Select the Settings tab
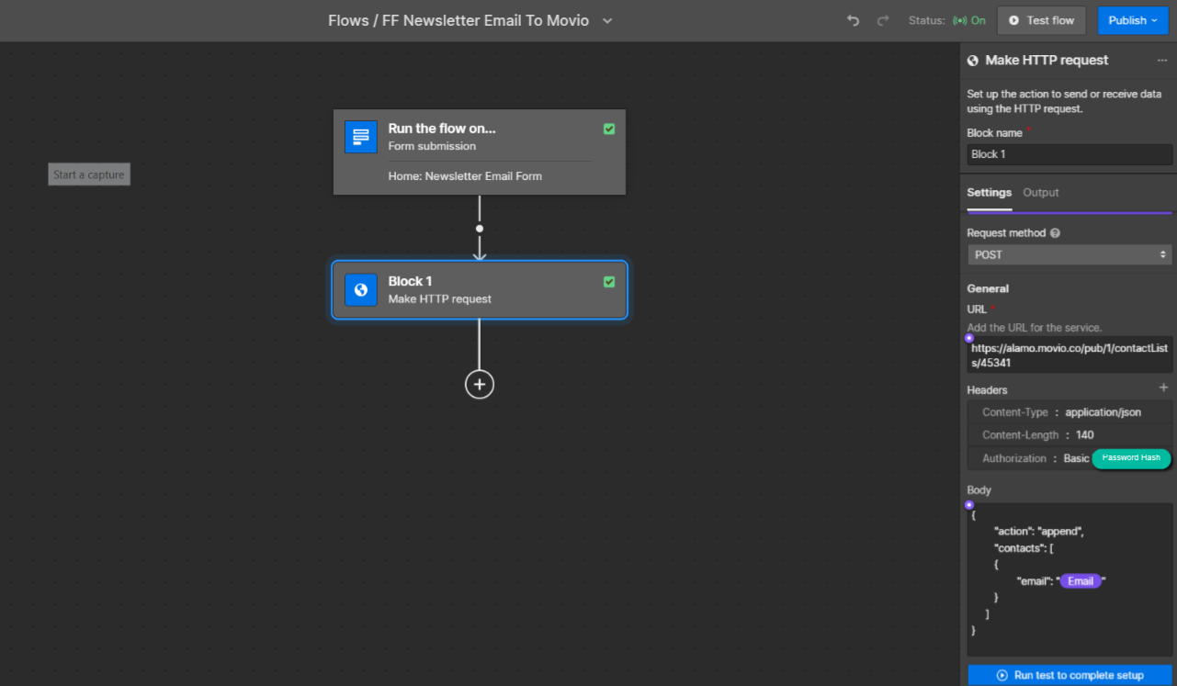 tap(989, 193)
